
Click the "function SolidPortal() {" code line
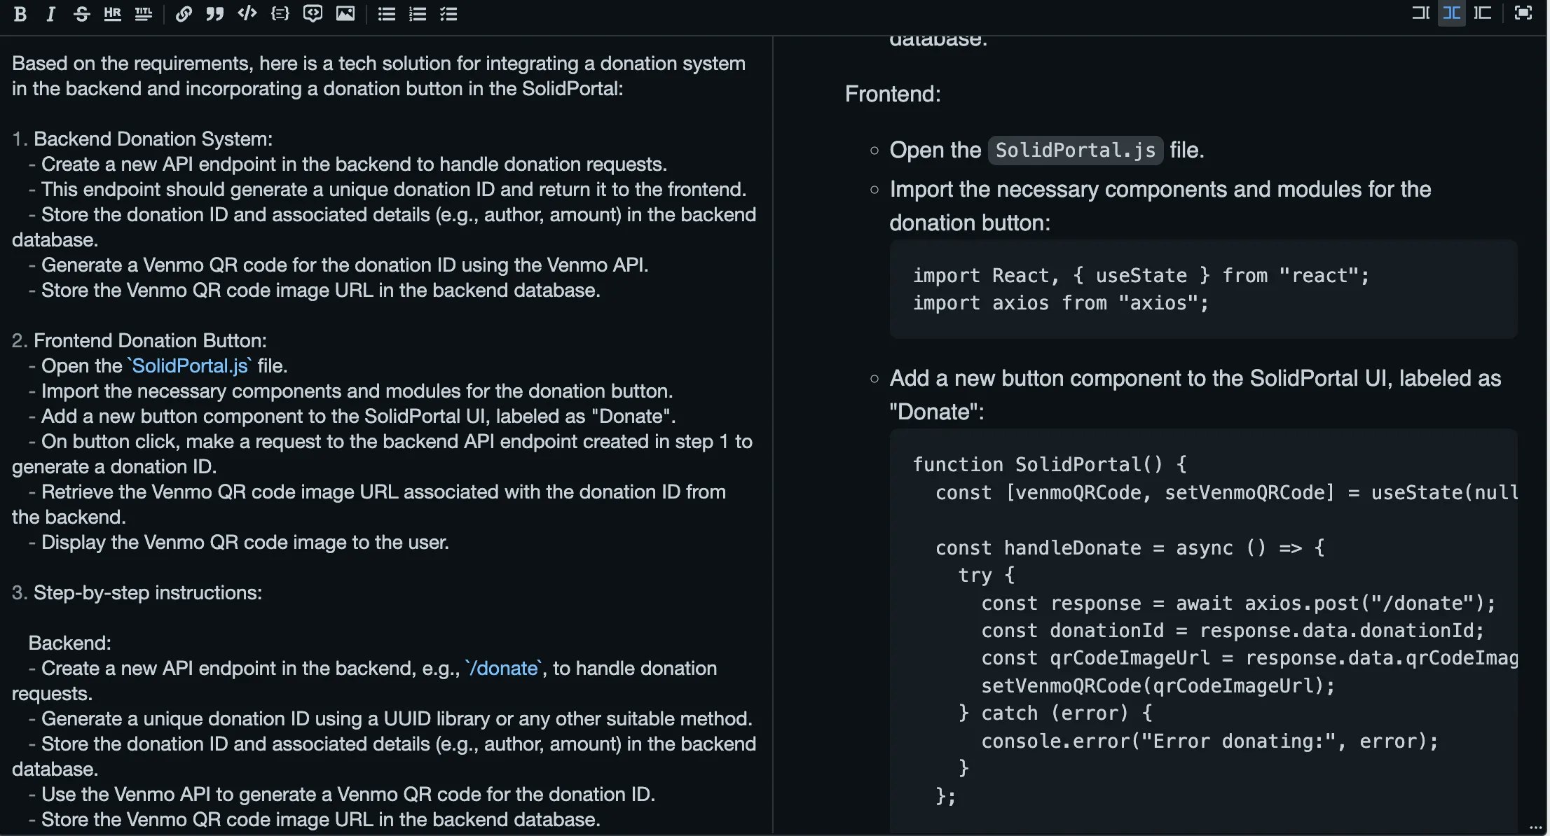1049,465
